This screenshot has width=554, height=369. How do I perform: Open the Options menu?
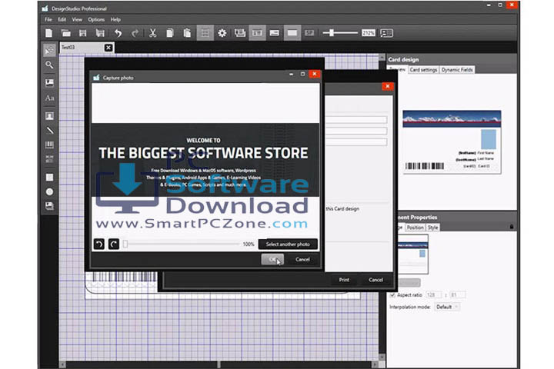click(96, 19)
